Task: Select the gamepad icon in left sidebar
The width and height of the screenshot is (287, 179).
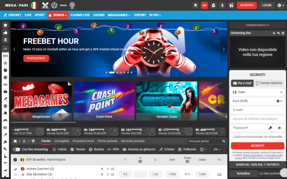Action: 5,120
